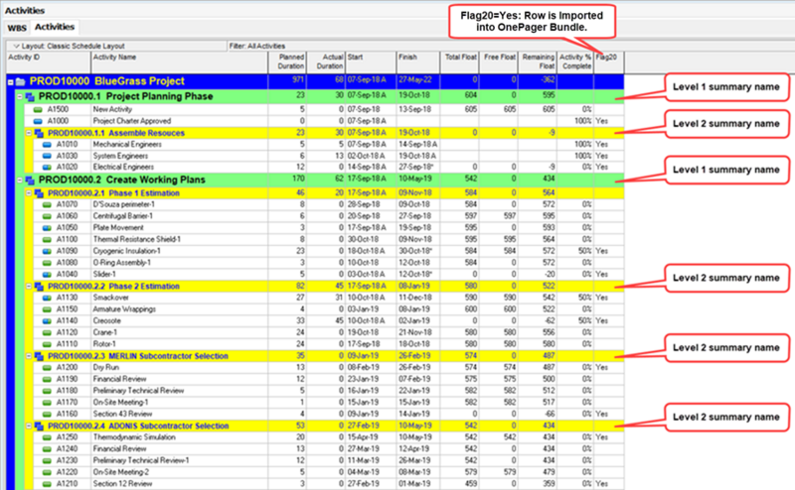Viewport: 795px width, 490px height.
Task: Collapse the MERLIN Subcontractor Selection group
Action: [x=29, y=356]
